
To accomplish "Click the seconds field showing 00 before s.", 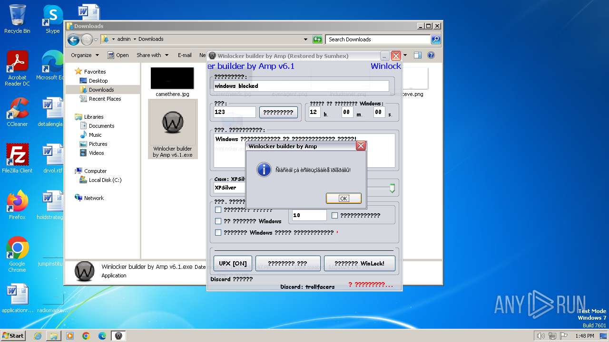I will (379, 112).
